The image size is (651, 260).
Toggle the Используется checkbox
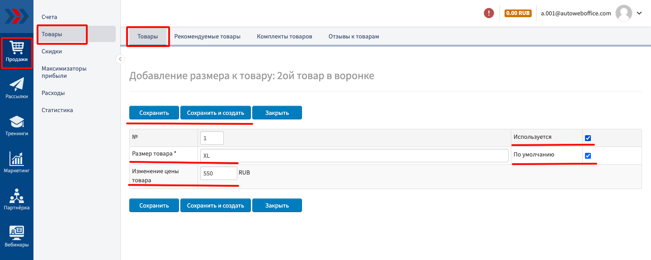588,138
